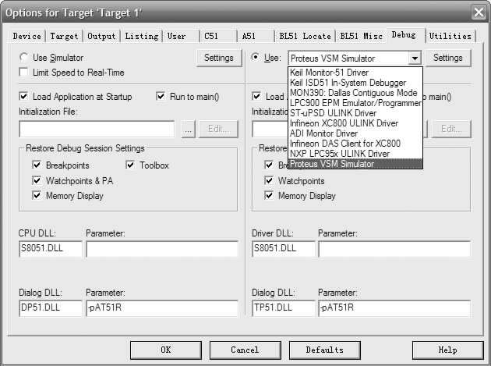Switch to BL51 Locate tab
Viewport: 491px width, 366px height.
pyautogui.click(x=305, y=36)
